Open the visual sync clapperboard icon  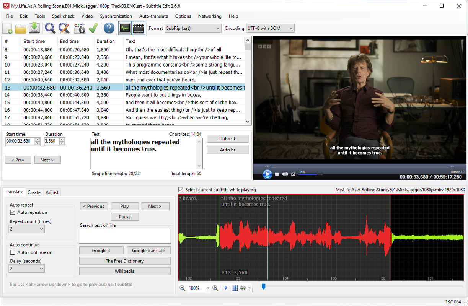coord(80,28)
